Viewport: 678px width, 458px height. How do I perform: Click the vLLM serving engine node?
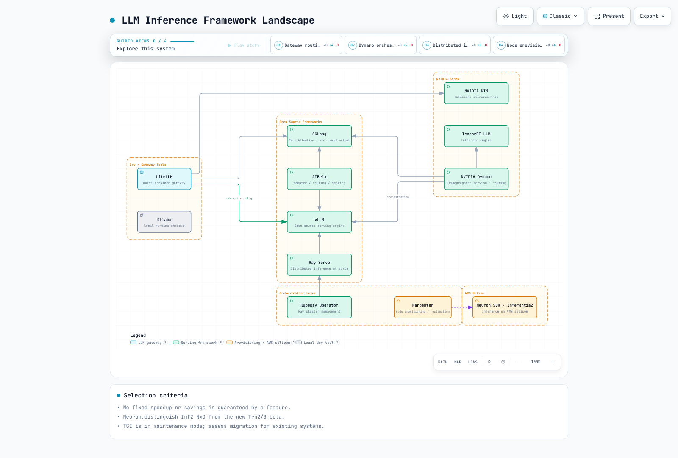(320, 222)
